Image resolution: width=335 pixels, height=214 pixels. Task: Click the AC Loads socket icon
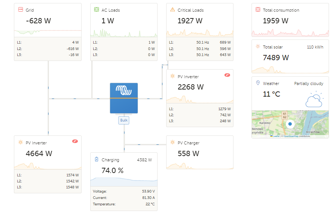click(x=97, y=10)
